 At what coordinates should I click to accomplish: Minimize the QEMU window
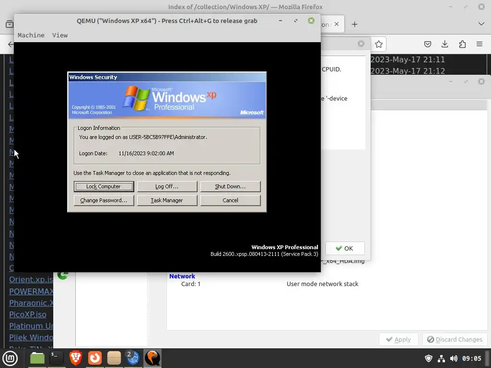click(280, 21)
